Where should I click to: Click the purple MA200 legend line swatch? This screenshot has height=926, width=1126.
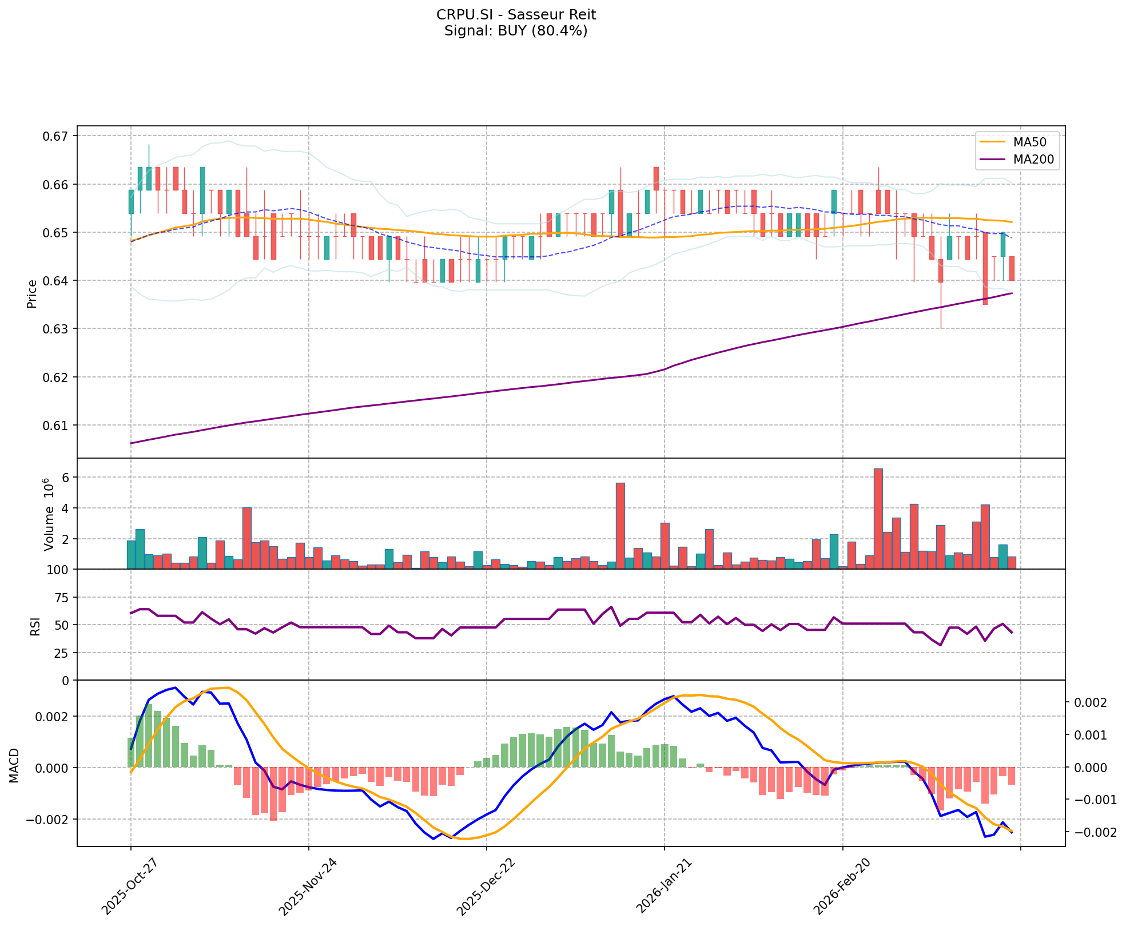tap(993, 160)
